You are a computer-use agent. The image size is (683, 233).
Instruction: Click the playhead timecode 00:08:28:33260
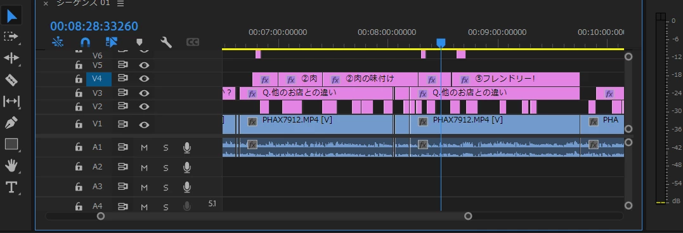click(x=94, y=26)
